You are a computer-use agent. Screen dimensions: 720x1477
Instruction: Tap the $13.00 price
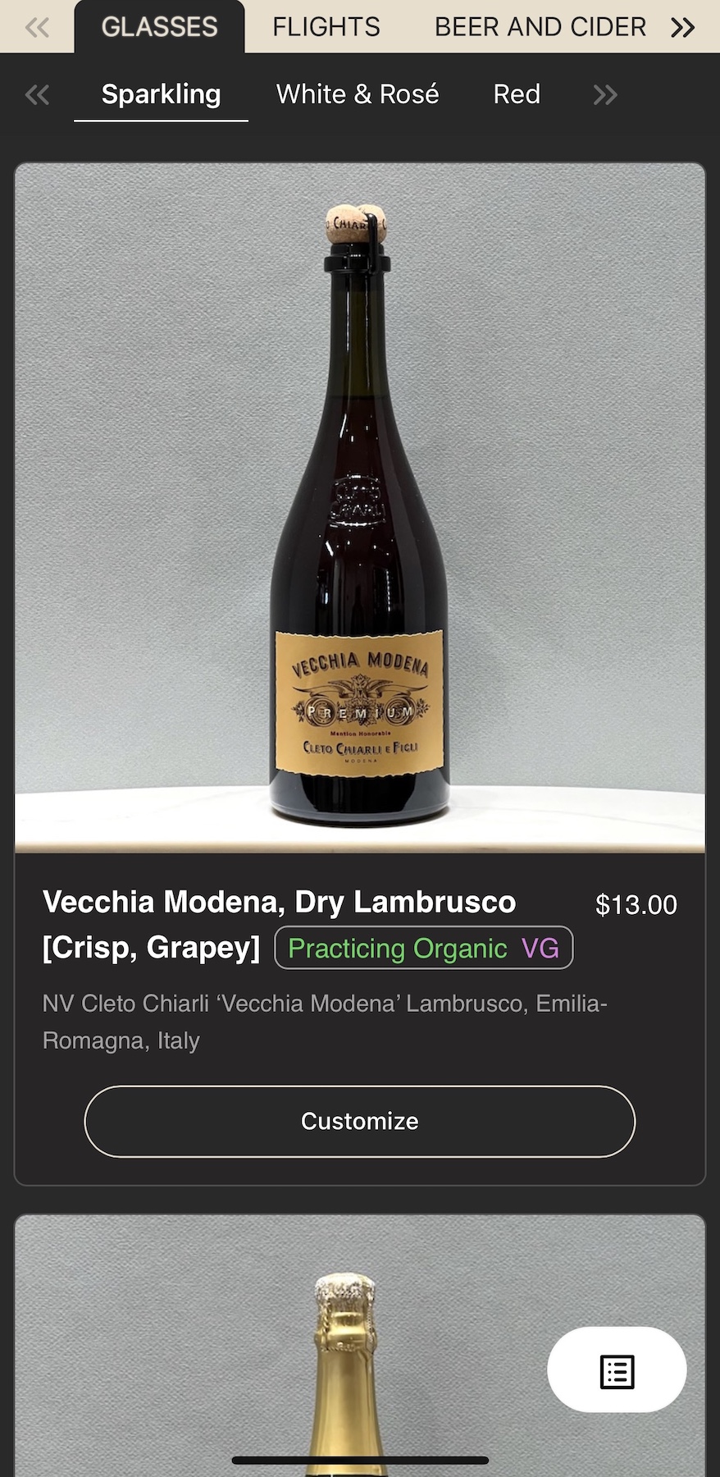[x=636, y=904]
